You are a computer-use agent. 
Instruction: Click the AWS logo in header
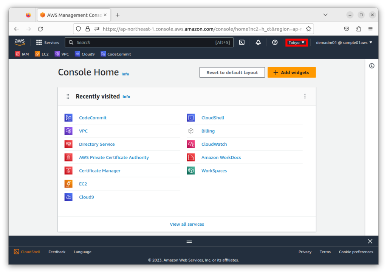coord(20,43)
